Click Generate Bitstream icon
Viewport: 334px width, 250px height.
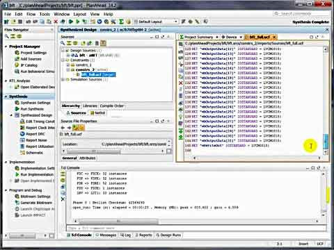tap(17, 203)
